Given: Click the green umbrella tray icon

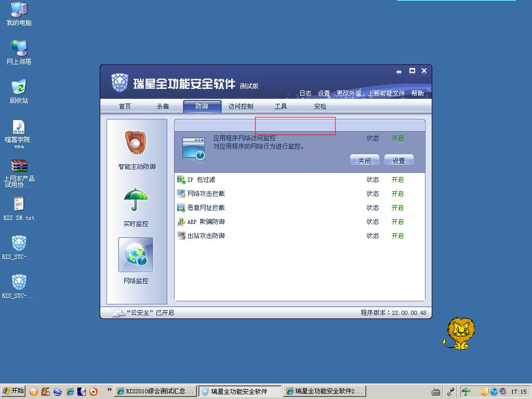Looking at the screenshot, I should click(466, 392).
